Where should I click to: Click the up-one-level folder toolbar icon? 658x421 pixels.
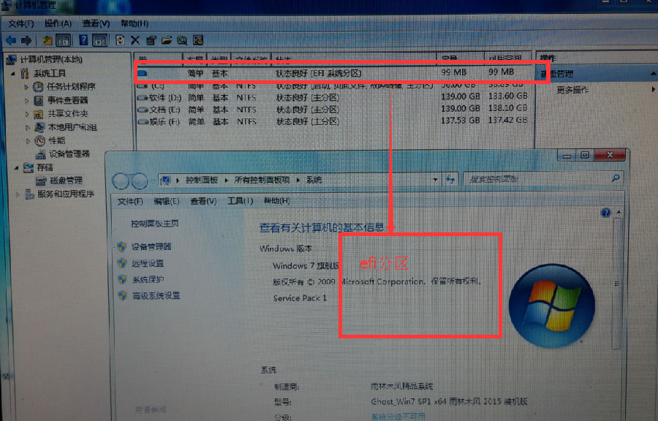coord(47,40)
